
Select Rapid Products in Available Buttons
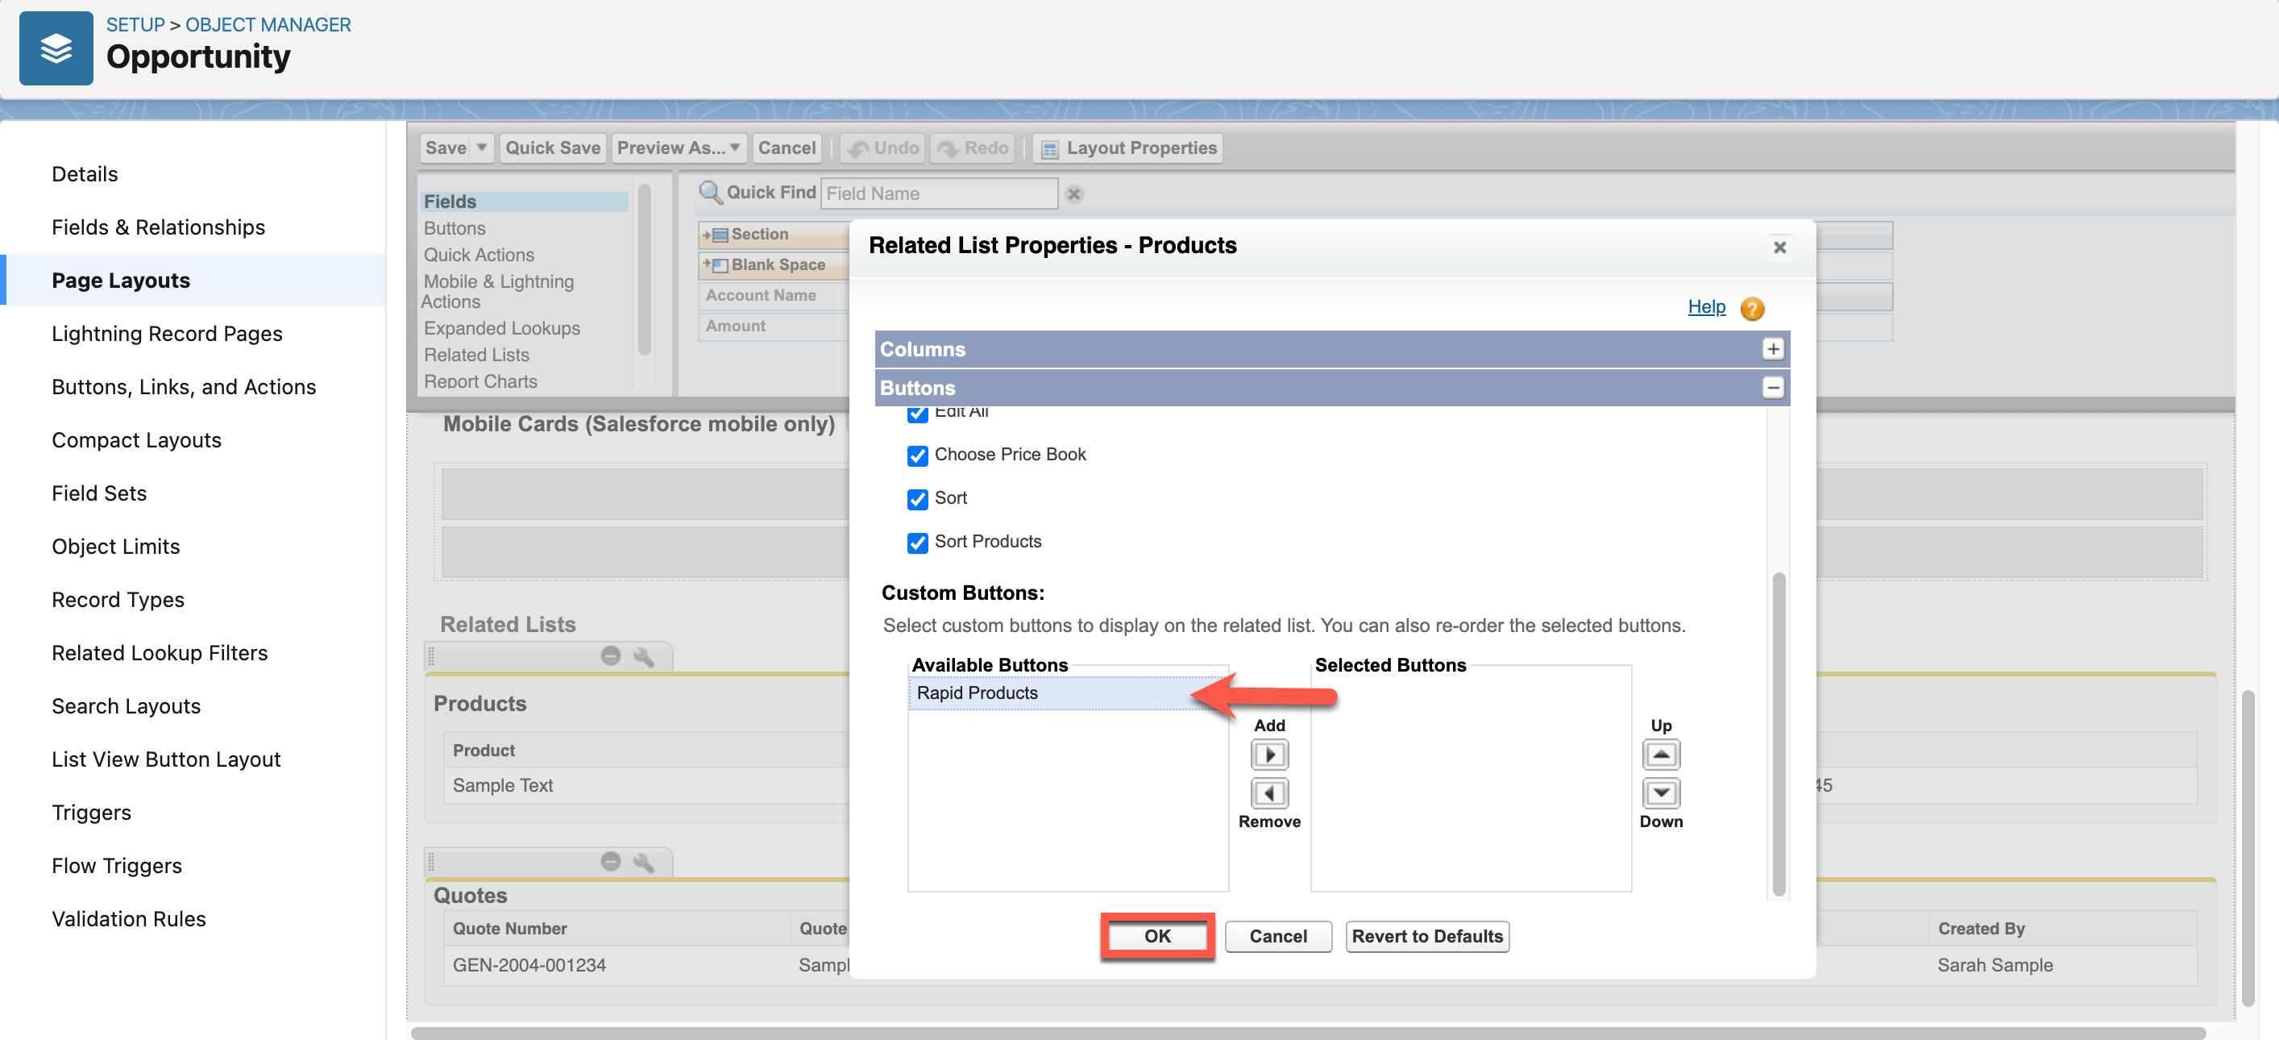pyautogui.click(x=1067, y=693)
